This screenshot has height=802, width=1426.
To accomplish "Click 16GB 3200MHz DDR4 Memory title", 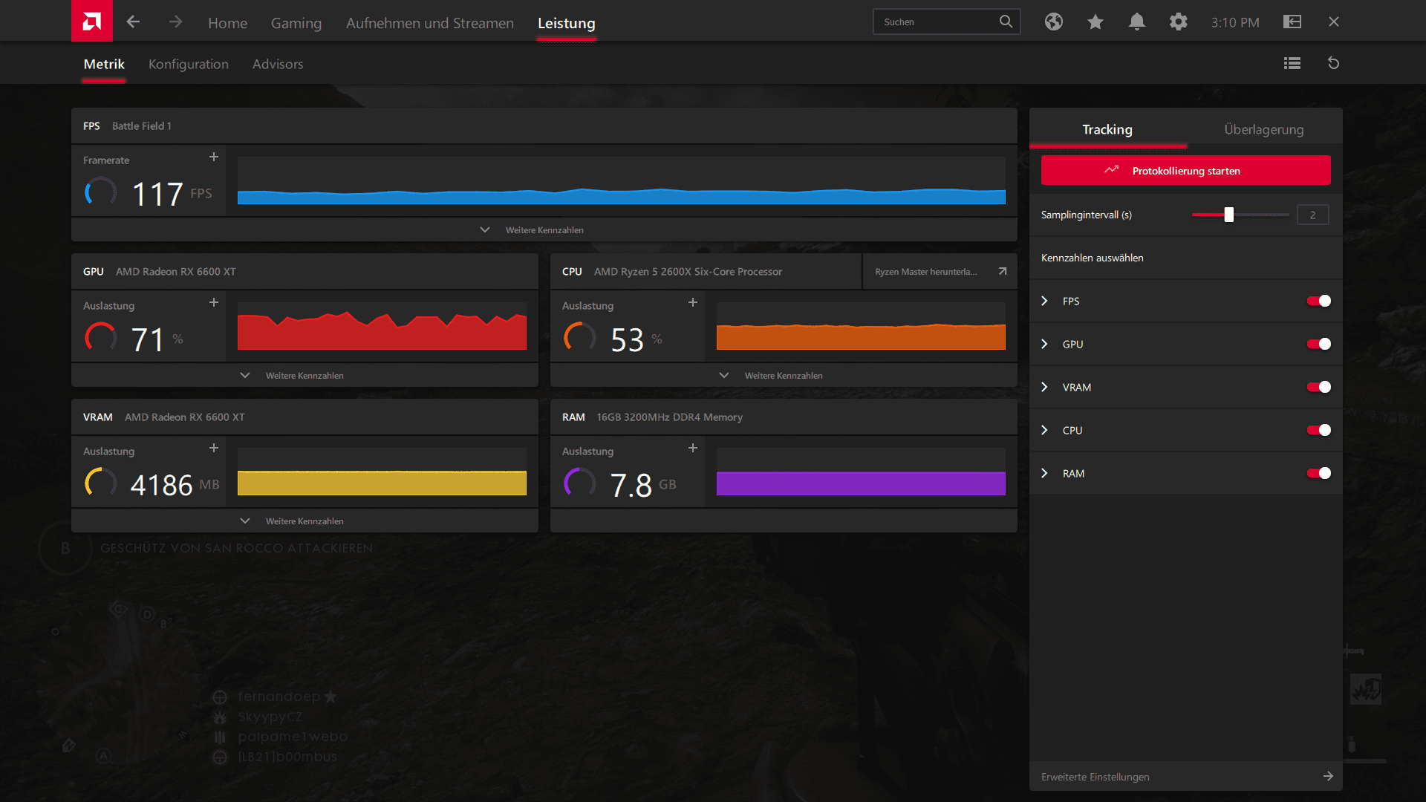I will tap(669, 417).
